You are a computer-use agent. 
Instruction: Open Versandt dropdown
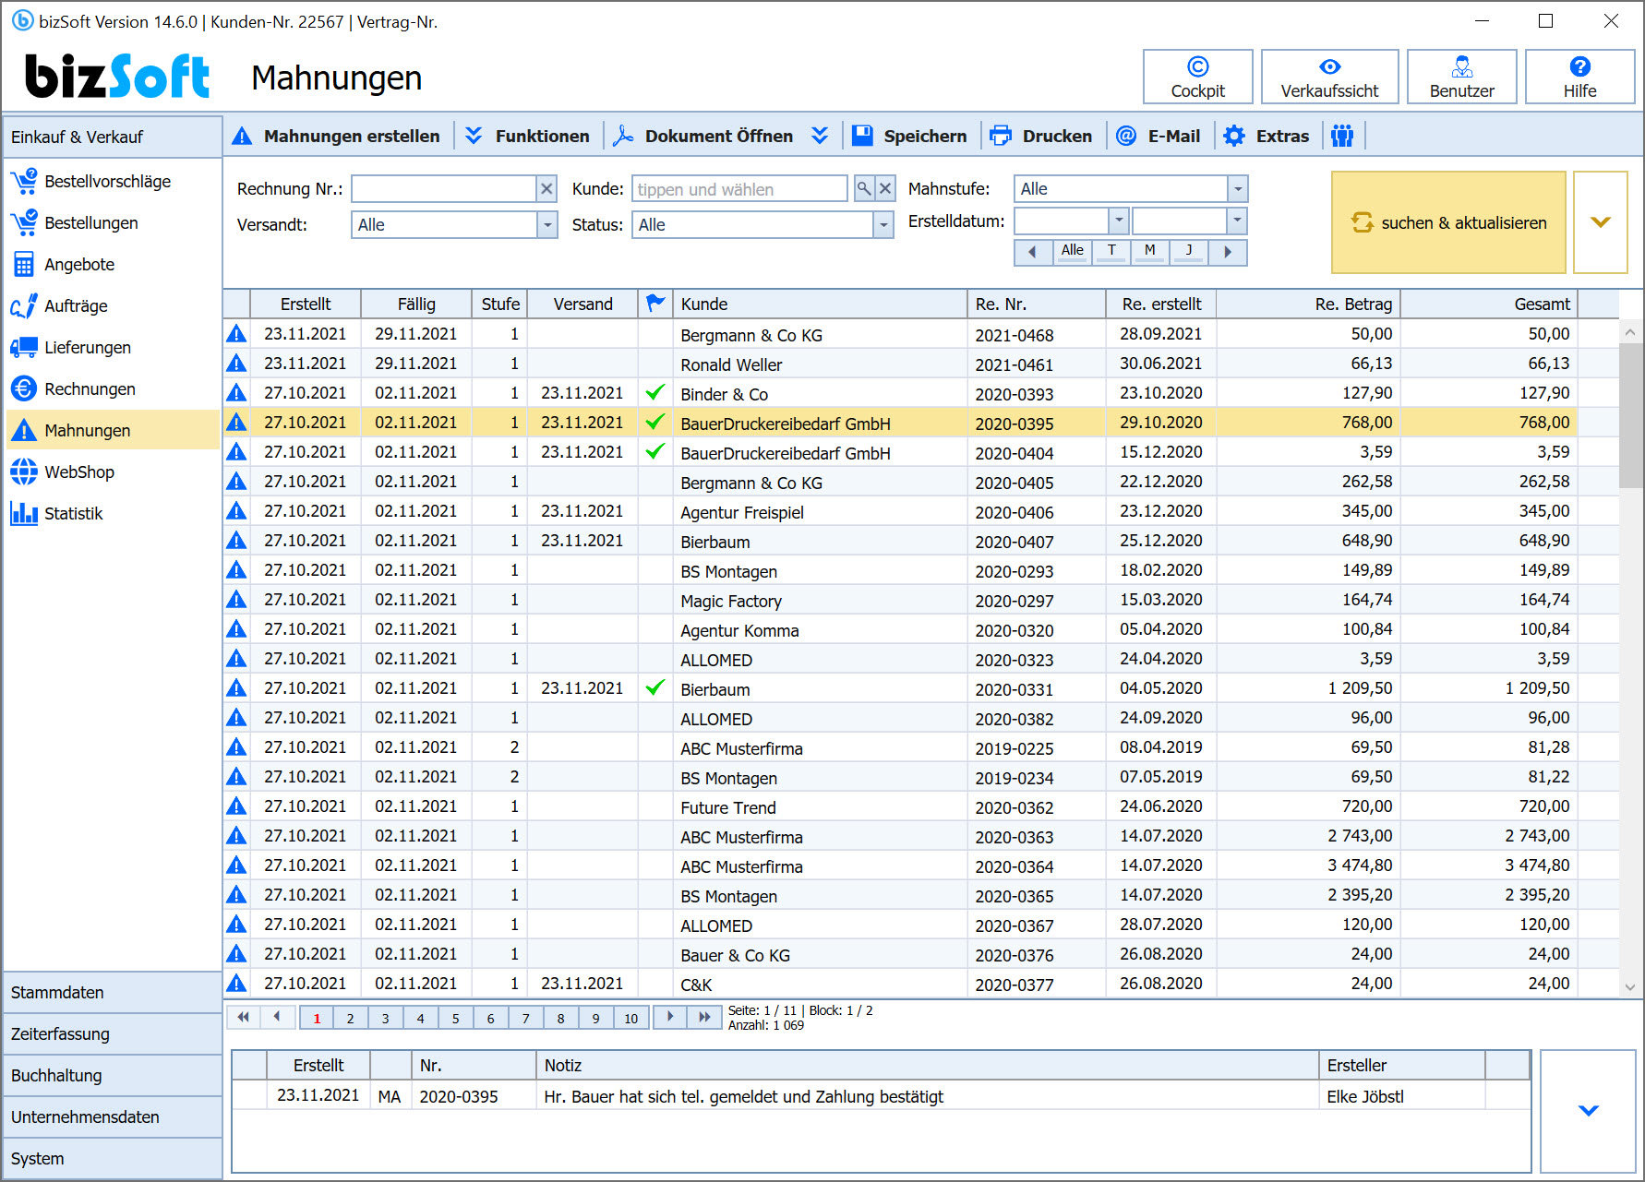pyautogui.click(x=547, y=224)
